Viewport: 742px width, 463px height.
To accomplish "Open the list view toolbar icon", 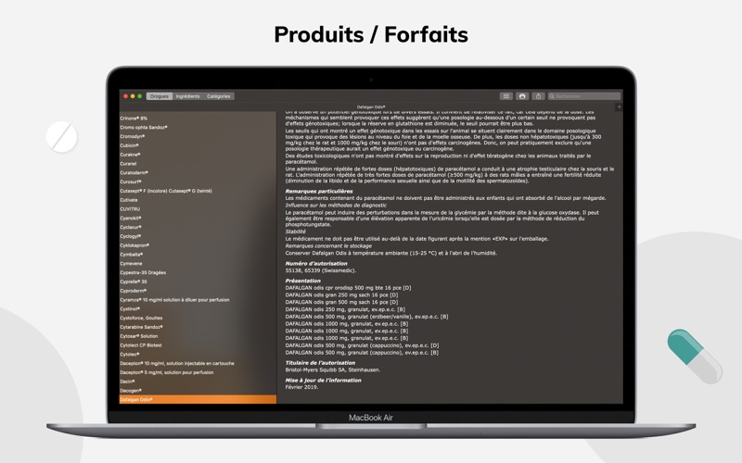I will (505, 96).
